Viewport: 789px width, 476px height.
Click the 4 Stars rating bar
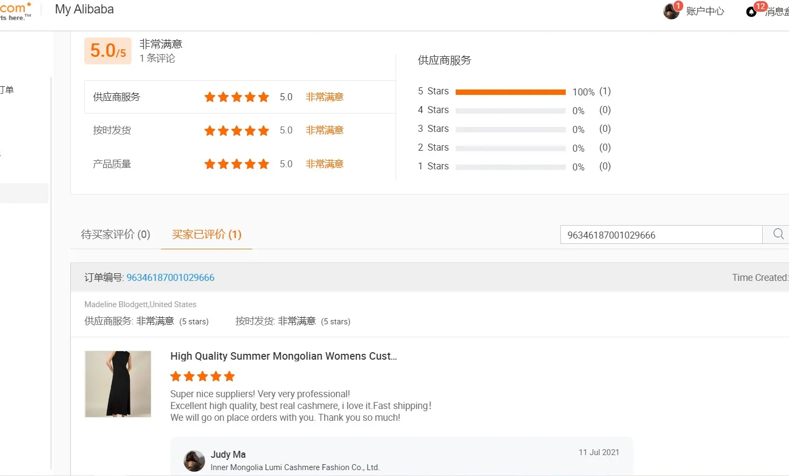(510, 111)
